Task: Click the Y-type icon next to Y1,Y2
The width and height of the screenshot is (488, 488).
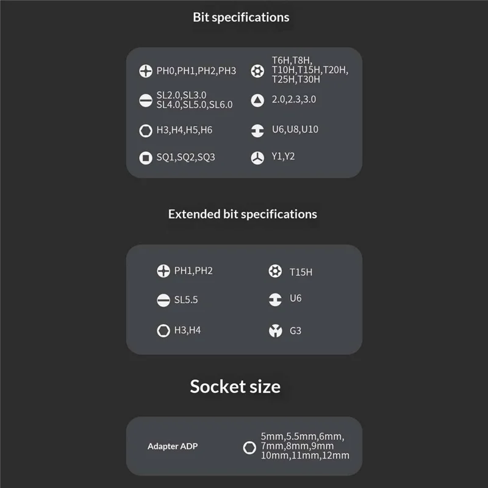Action: (x=257, y=158)
